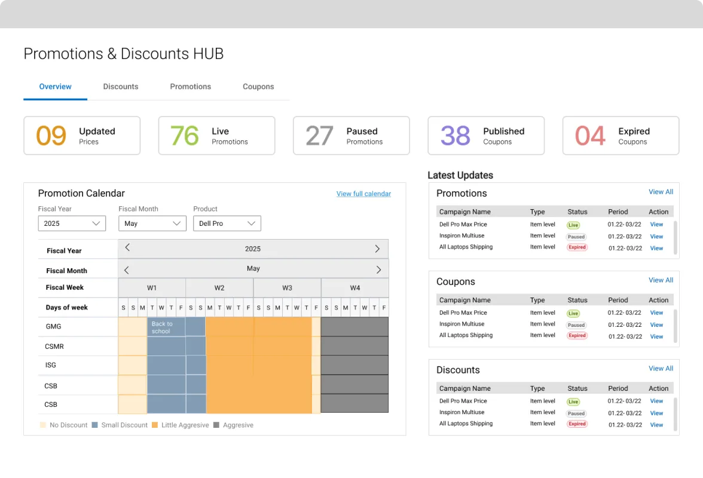Click Live status badge in Coupons
The width and height of the screenshot is (703, 478).
coord(573,313)
